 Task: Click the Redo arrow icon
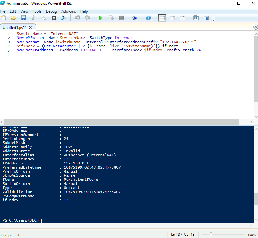(88, 18)
